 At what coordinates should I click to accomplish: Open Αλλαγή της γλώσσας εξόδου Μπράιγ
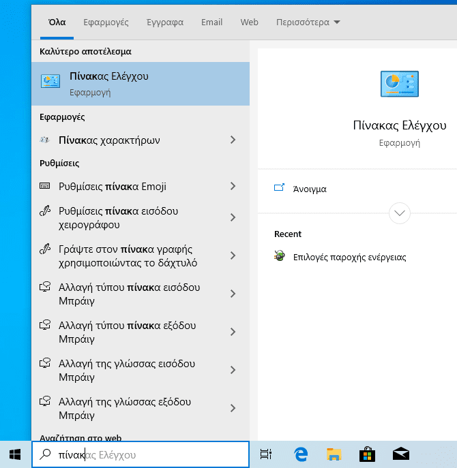(x=141, y=409)
